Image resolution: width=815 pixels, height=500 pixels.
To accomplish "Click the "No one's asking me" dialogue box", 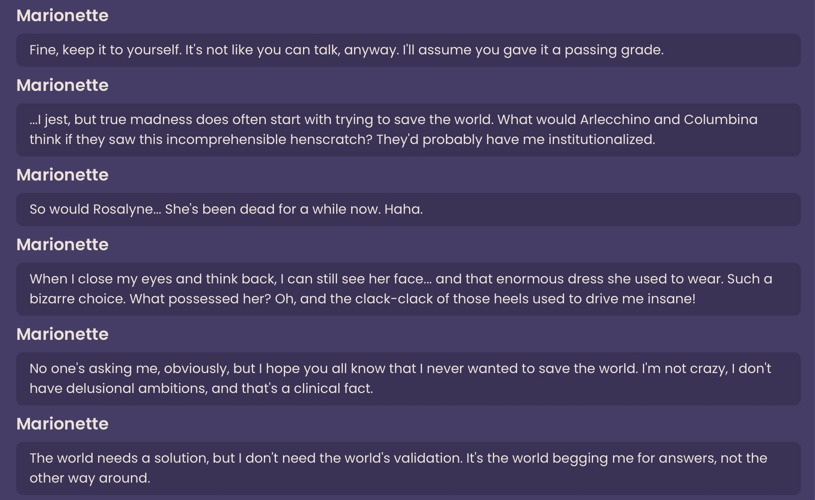I will [408, 378].
